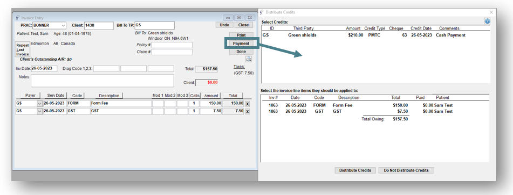Click the Client $0.00 box

point(207,83)
